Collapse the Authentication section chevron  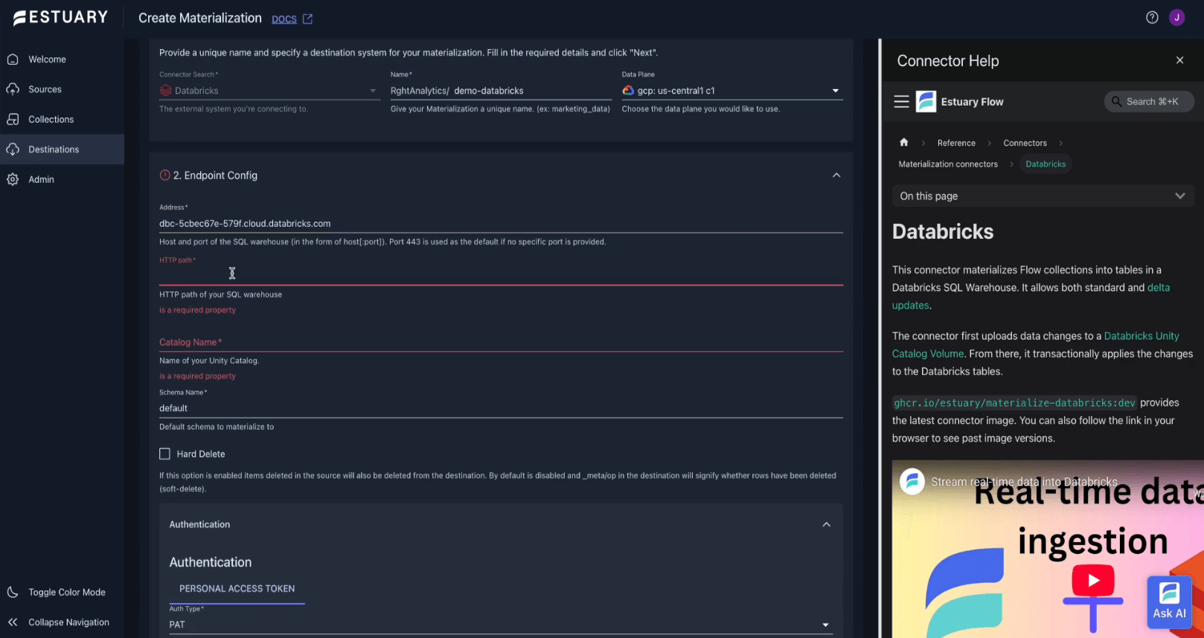point(826,524)
